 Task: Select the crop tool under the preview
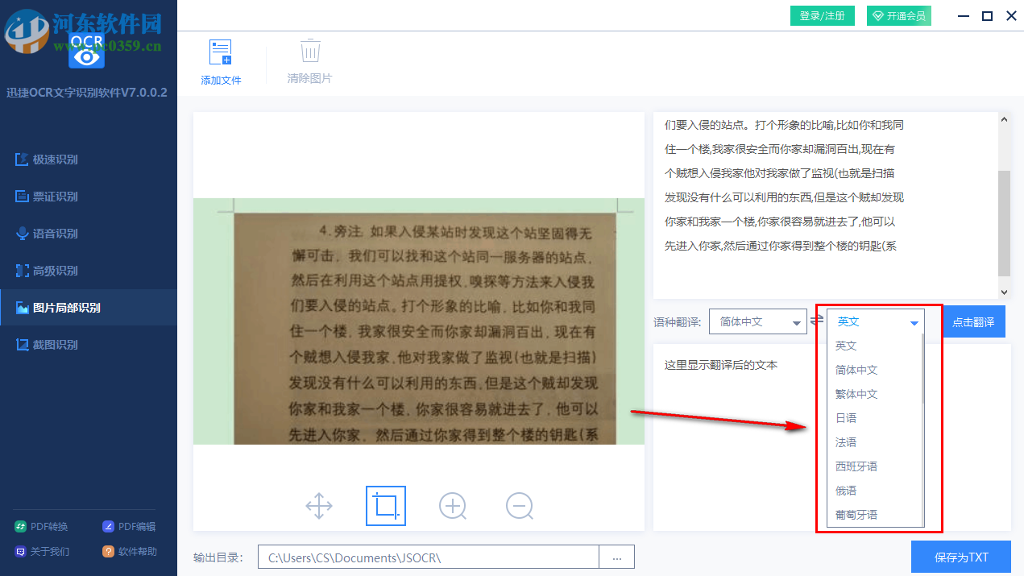(x=386, y=506)
